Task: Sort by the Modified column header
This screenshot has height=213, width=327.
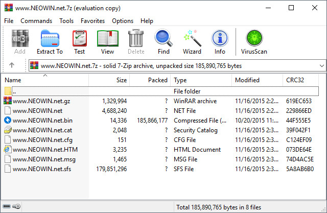Action: pos(258,80)
